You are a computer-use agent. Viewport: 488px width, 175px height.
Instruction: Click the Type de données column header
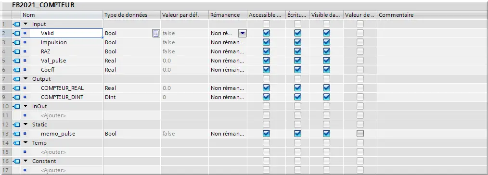coord(132,15)
